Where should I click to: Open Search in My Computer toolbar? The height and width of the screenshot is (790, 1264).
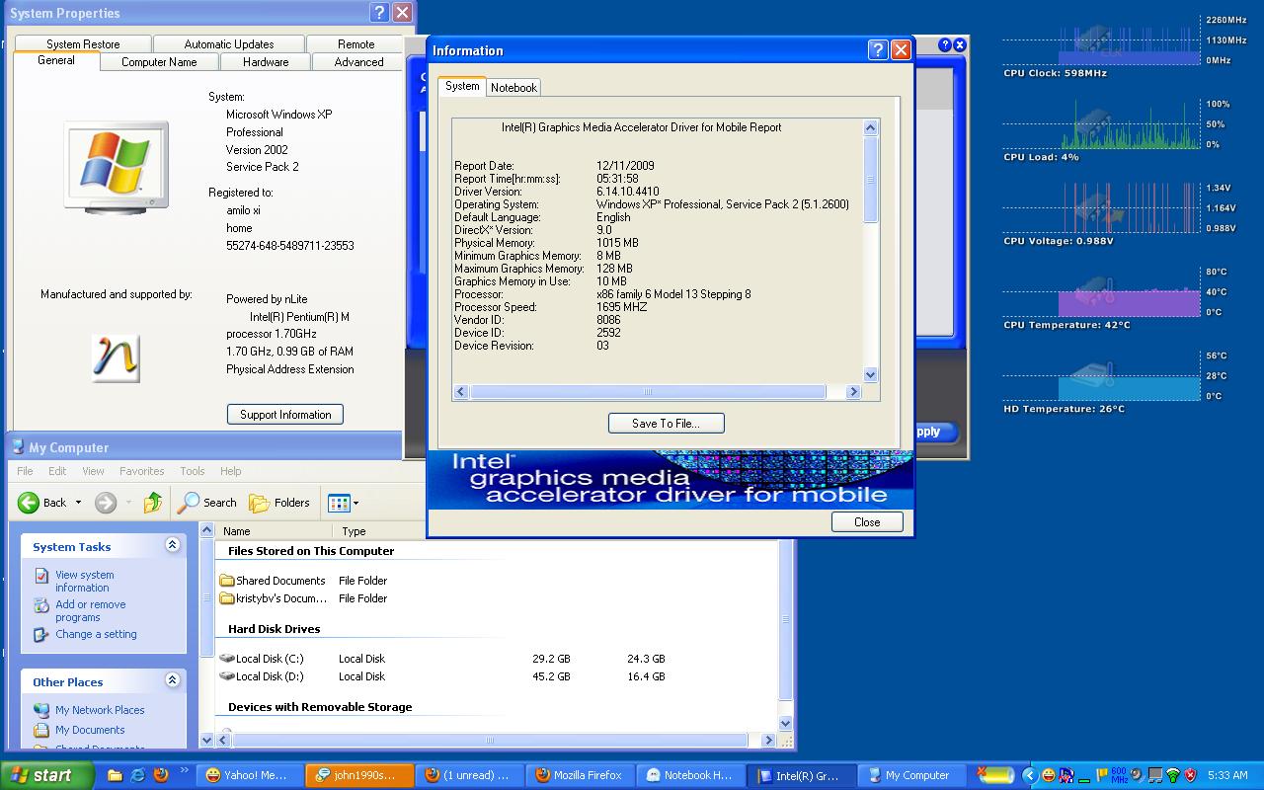point(207,503)
